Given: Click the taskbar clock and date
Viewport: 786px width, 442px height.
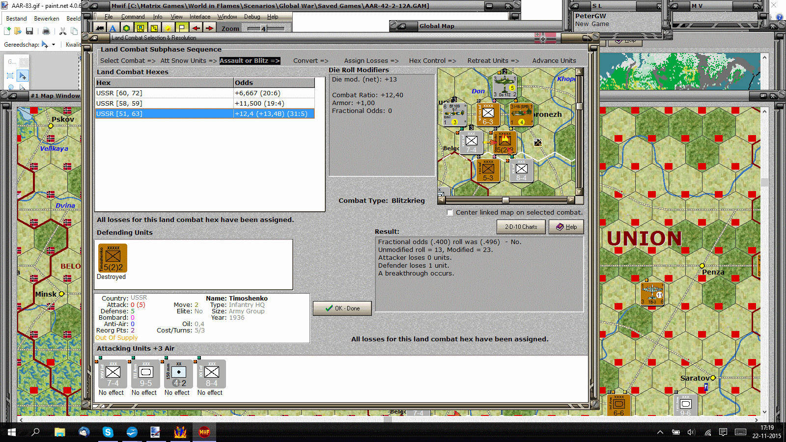Looking at the screenshot, I should click(767, 432).
